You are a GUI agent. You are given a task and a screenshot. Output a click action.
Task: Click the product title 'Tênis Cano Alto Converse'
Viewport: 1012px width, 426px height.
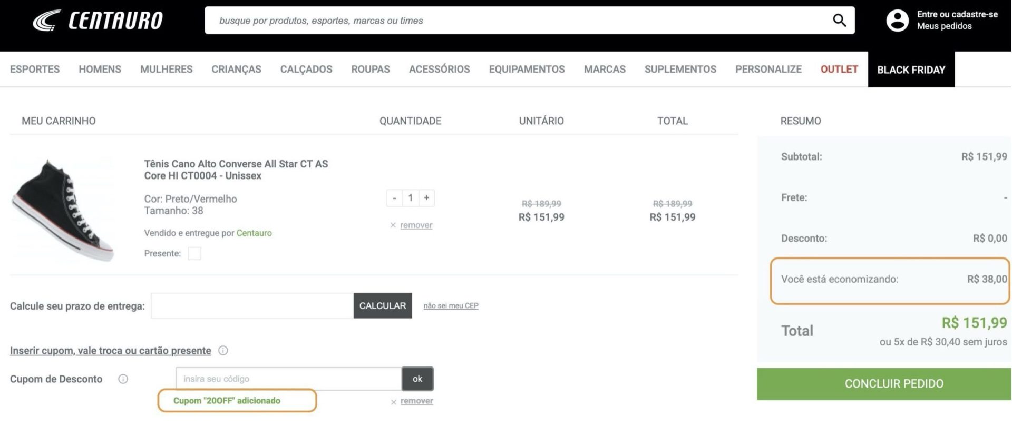coord(236,170)
